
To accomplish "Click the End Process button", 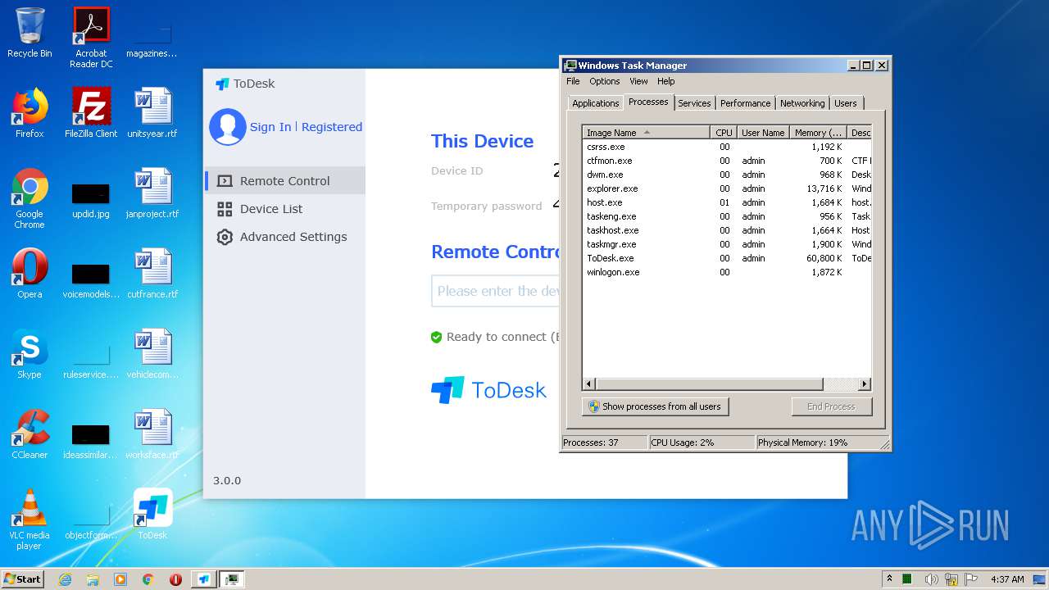I will (x=831, y=406).
